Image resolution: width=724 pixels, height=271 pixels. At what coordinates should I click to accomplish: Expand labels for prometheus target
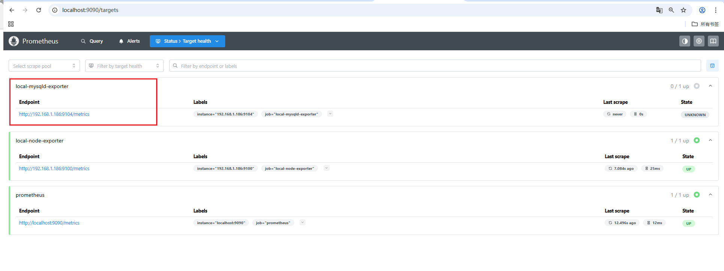point(303,223)
